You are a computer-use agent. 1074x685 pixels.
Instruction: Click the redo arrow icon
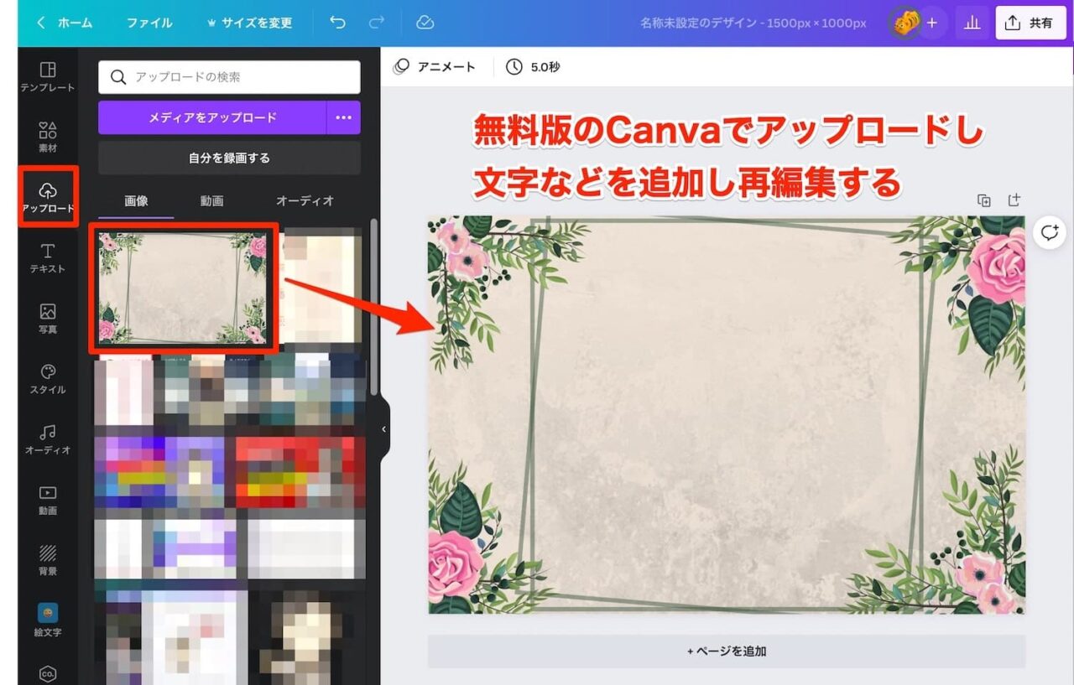click(377, 23)
